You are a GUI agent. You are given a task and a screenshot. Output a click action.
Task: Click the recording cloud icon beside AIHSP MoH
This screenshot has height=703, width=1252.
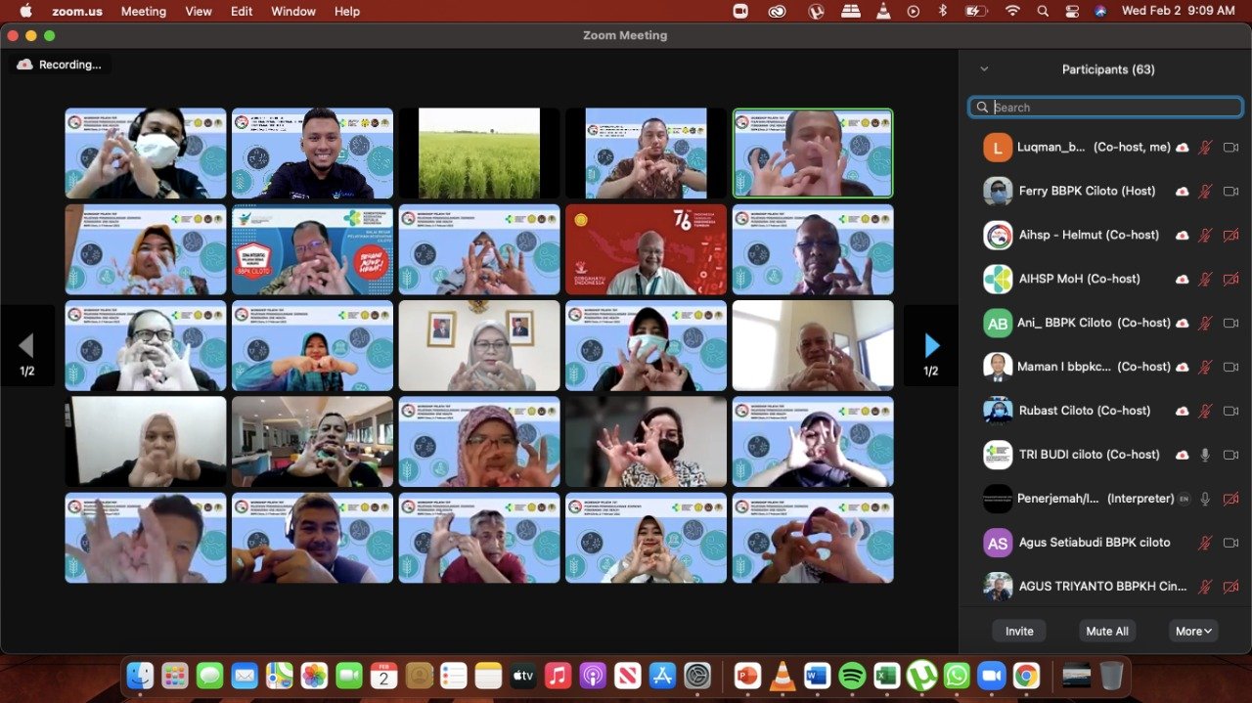(x=1183, y=280)
